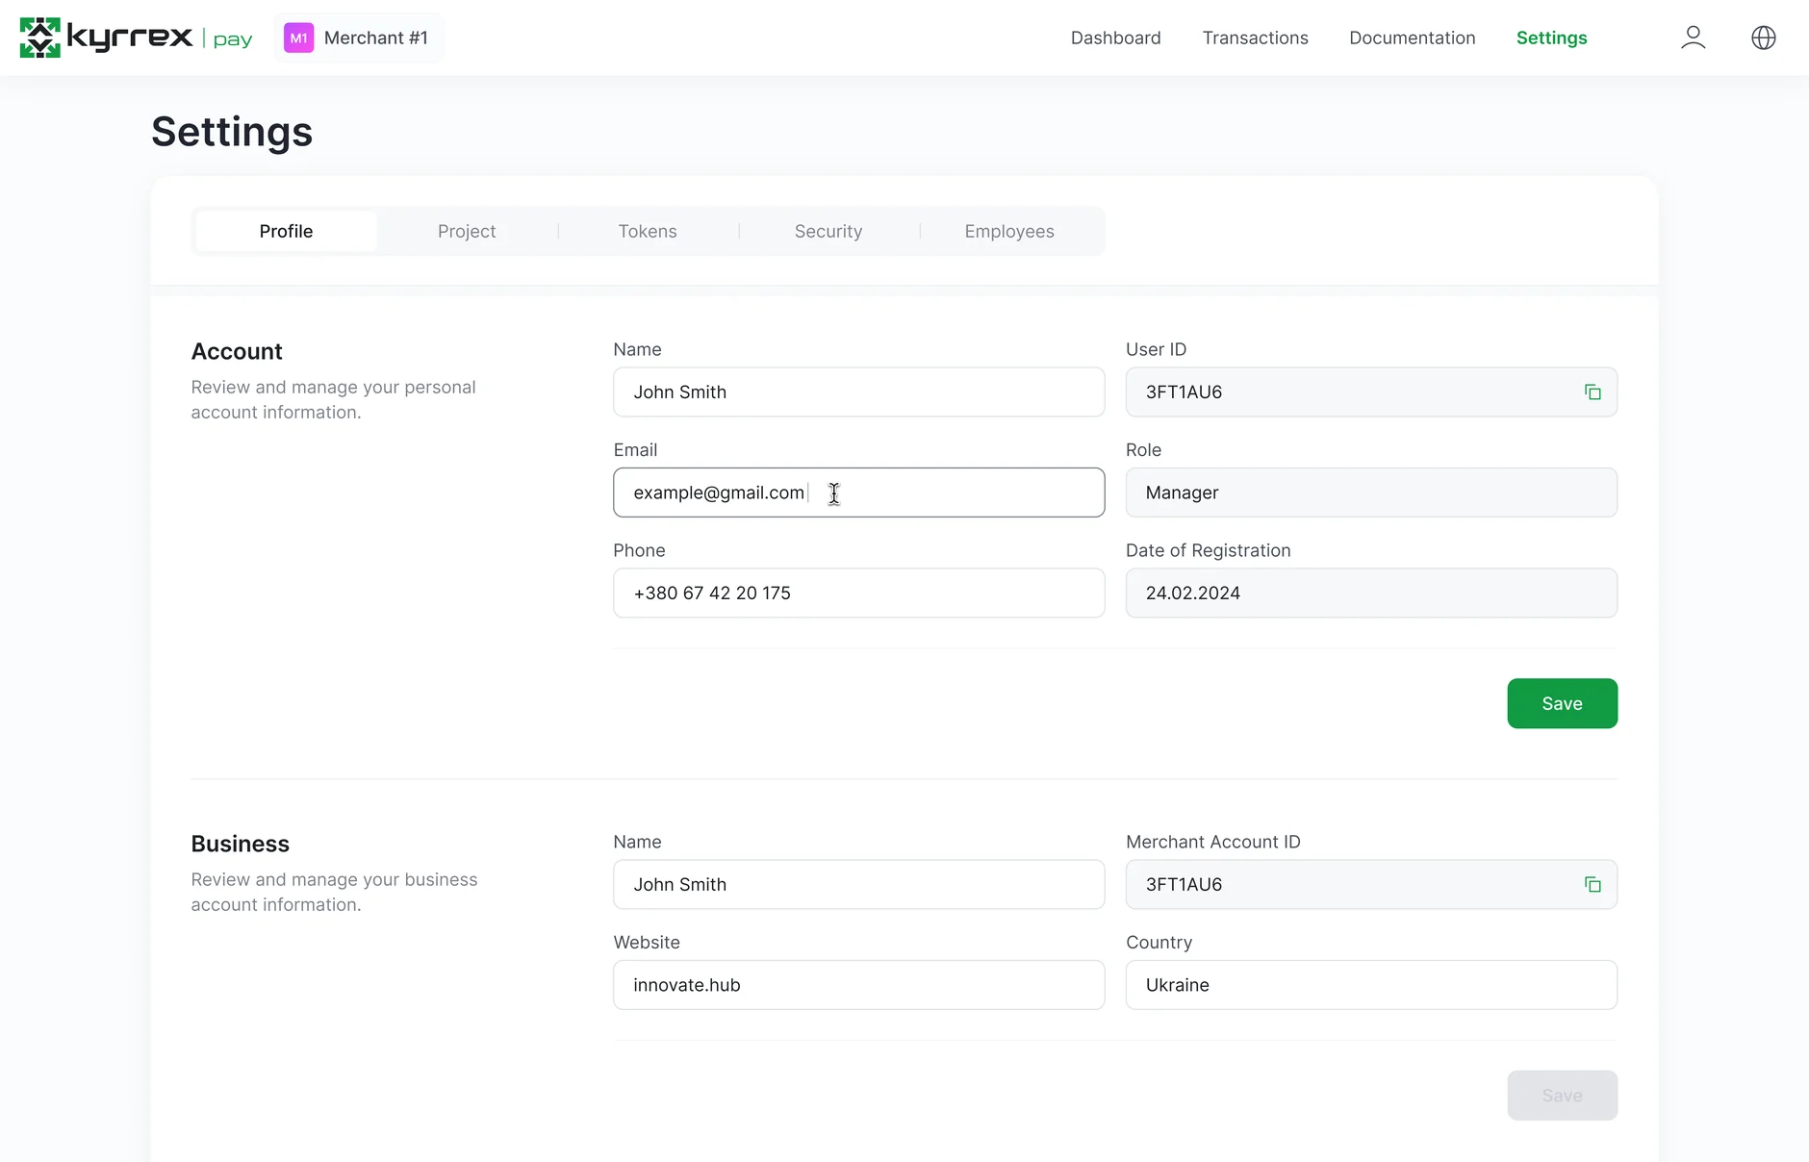Click the Kyrrex pay logo

click(136, 38)
